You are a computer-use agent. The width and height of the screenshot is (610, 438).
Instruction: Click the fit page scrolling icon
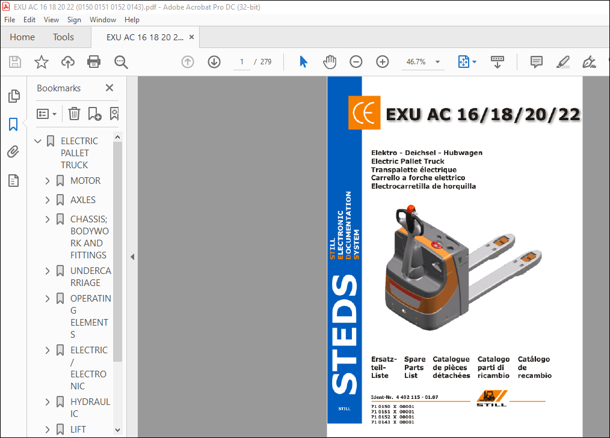click(464, 62)
